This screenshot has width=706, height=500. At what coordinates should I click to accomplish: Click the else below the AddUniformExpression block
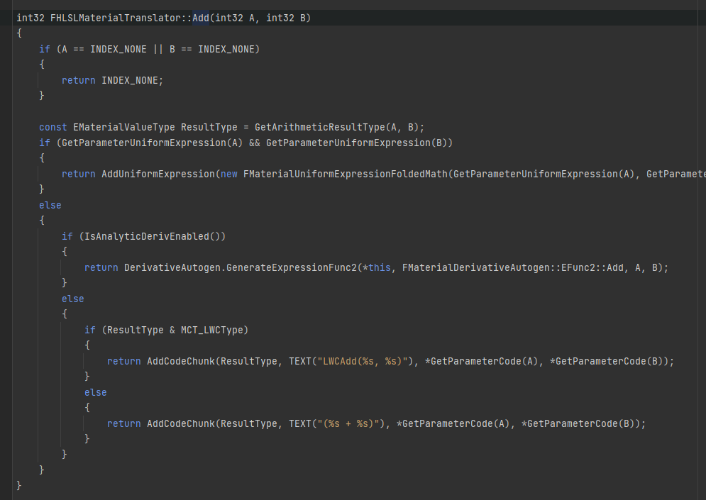pyautogui.click(x=50, y=205)
